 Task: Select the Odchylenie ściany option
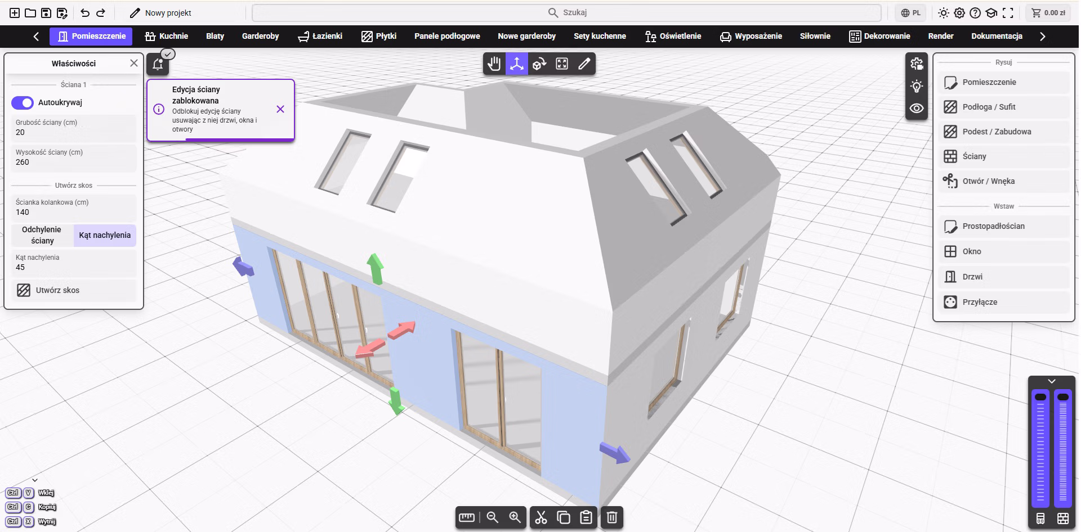pos(42,235)
